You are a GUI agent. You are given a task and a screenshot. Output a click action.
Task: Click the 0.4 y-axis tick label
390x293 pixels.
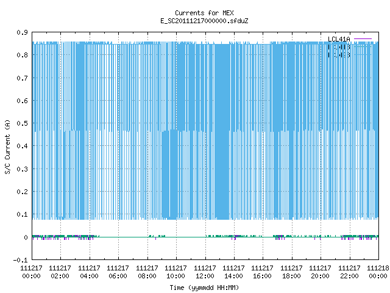(22, 146)
